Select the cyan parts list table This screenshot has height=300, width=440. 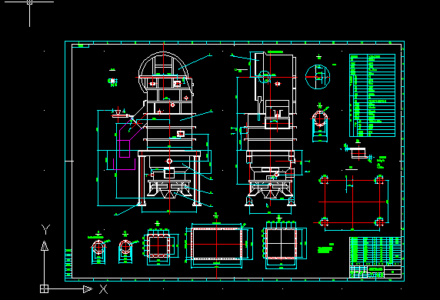pyautogui.click(x=372, y=95)
